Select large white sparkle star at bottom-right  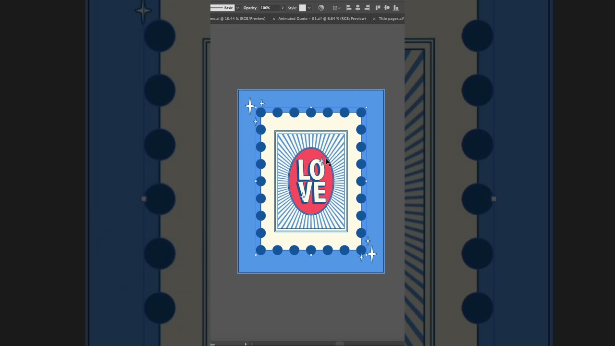point(372,254)
